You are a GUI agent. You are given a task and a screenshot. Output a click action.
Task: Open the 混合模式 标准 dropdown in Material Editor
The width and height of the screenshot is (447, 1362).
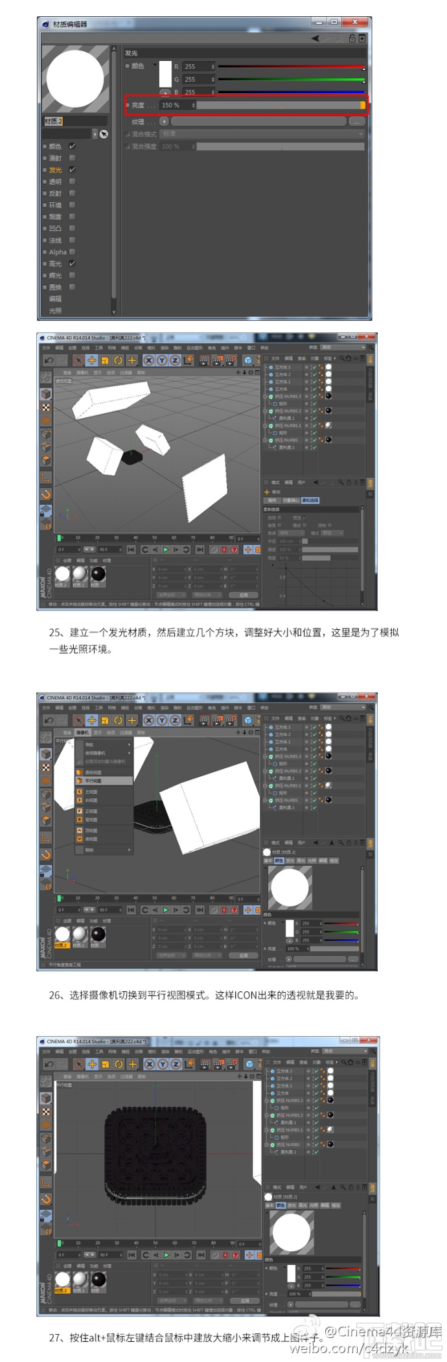(x=262, y=134)
